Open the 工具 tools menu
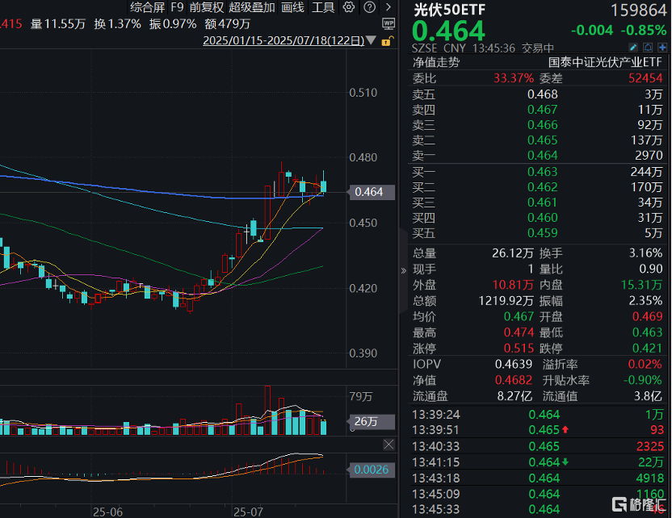Viewport: 672px width, 518px height. click(x=323, y=7)
